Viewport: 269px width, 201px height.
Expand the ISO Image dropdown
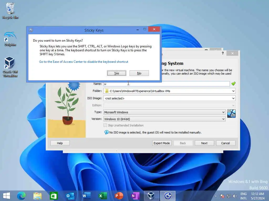click(x=233, y=98)
